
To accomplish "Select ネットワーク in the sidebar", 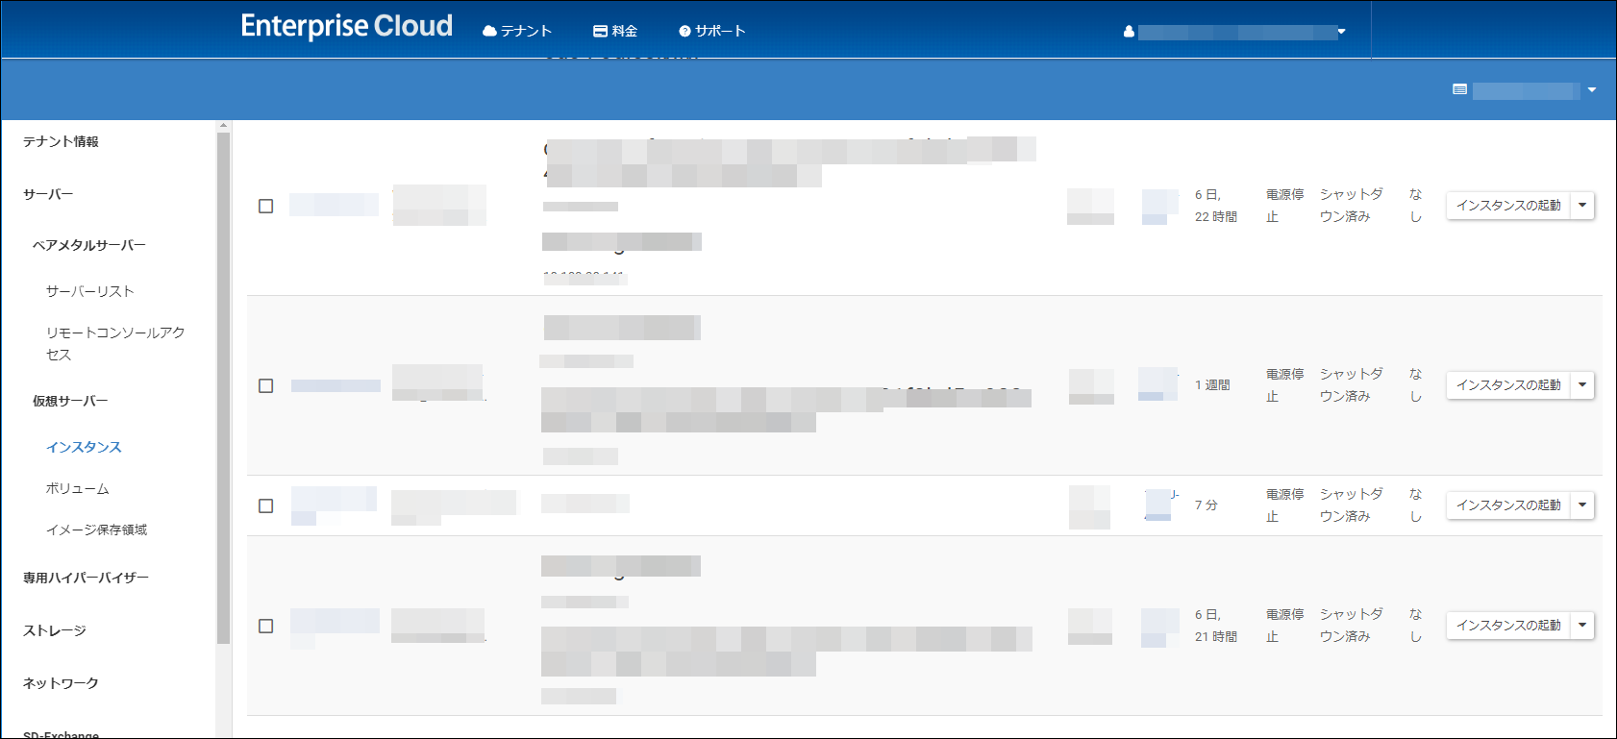I will (x=61, y=683).
